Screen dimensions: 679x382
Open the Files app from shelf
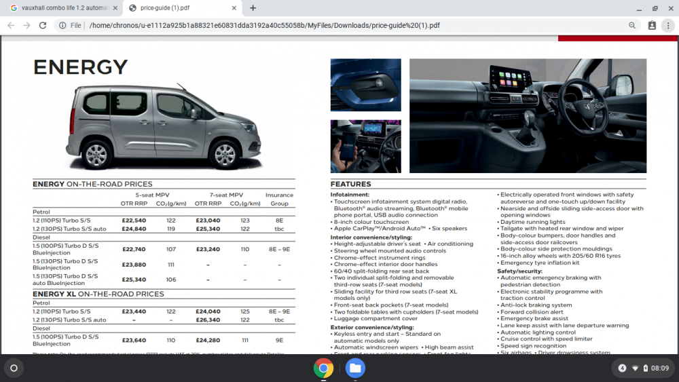[x=355, y=368]
